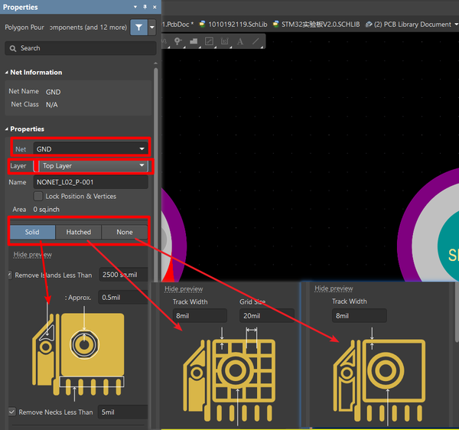Edit the Hatched Track Width 8mil field
The height and width of the screenshot is (430, 459).
[x=200, y=316]
